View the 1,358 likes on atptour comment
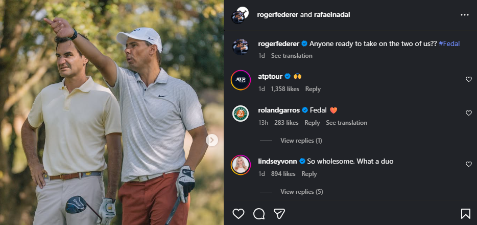This screenshot has height=225, width=477. (285, 89)
